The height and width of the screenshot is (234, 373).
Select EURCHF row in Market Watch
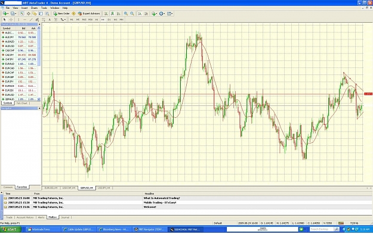(19, 73)
